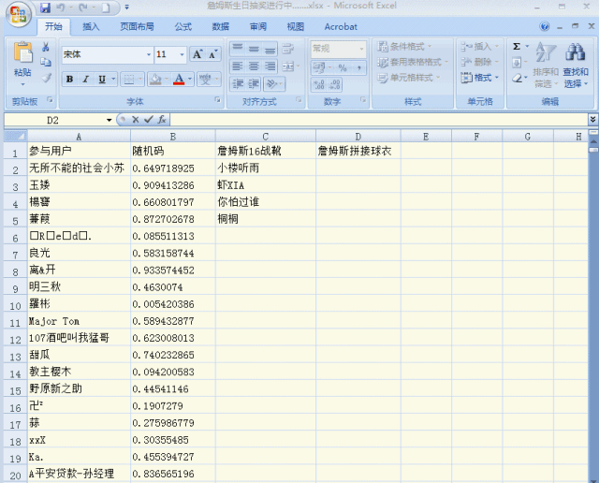This screenshot has height=483, width=599.
Task: Decrease decimal places
Action: click(335, 84)
